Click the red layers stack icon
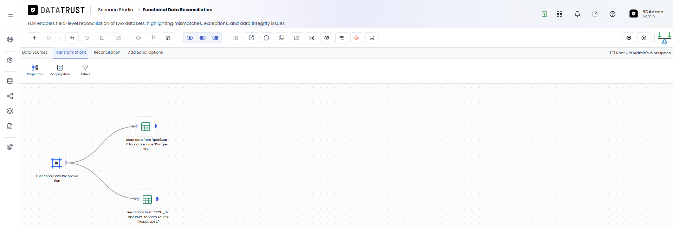This screenshot has width=673, height=227. [357, 38]
